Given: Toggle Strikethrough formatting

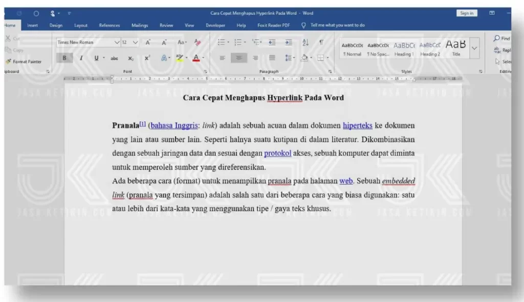Looking at the screenshot, I should tap(114, 58).
